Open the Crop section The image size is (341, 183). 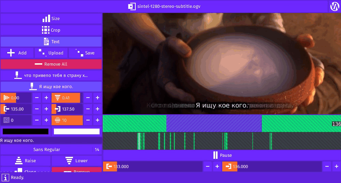(x=51, y=30)
